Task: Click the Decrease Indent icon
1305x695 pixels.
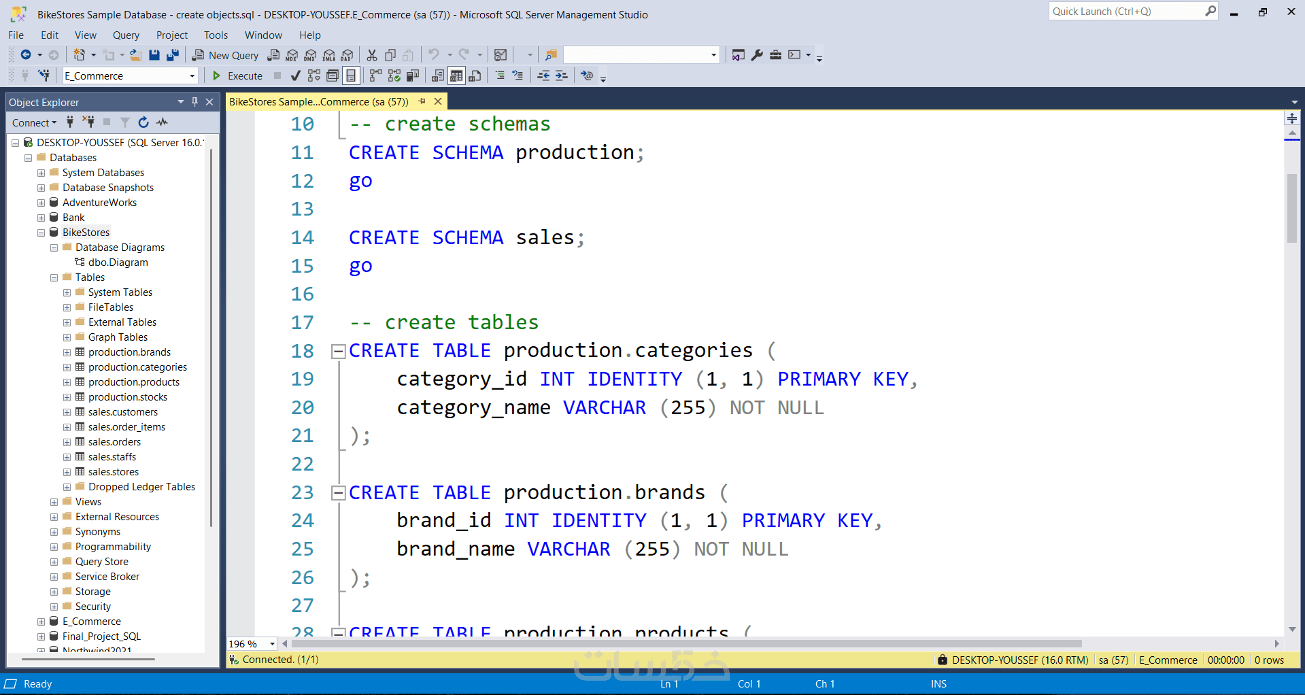Action: pos(543,75)
